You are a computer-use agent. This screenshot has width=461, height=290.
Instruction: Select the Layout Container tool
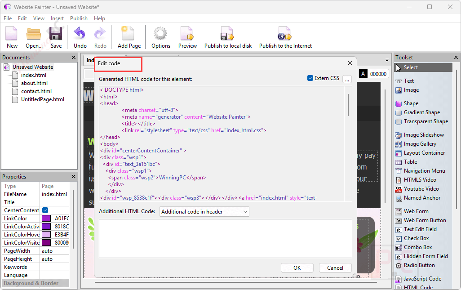coord(420,153)
